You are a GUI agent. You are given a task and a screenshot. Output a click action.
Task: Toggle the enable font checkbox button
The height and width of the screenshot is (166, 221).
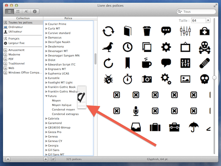(x=53, y=159)
